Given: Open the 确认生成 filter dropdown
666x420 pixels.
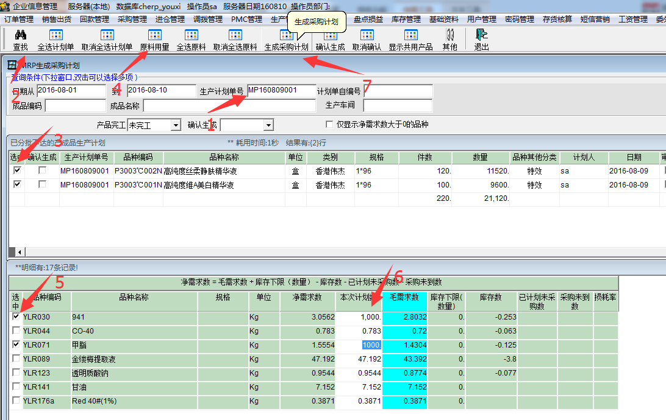Looking at the screenshot, I should click(268, 125).
